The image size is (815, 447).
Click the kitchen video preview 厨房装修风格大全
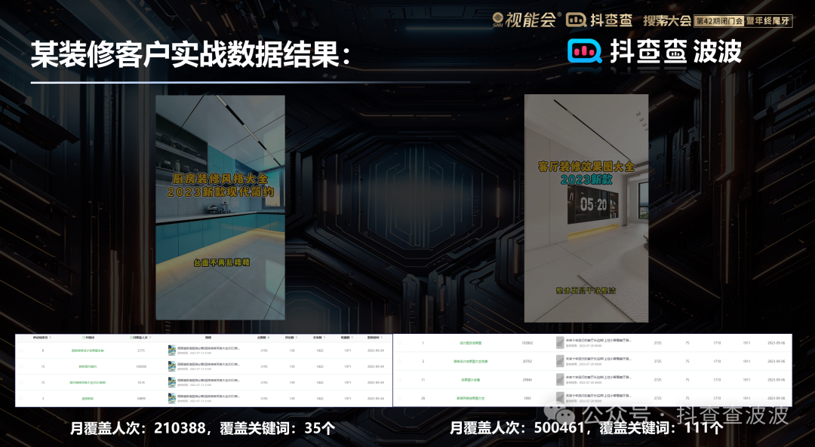[220, 207]
